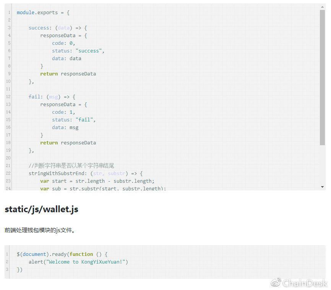Click the alert("Welcome to KongYiXueYuan!") line
331x290 pixels.
click(78, 262)
